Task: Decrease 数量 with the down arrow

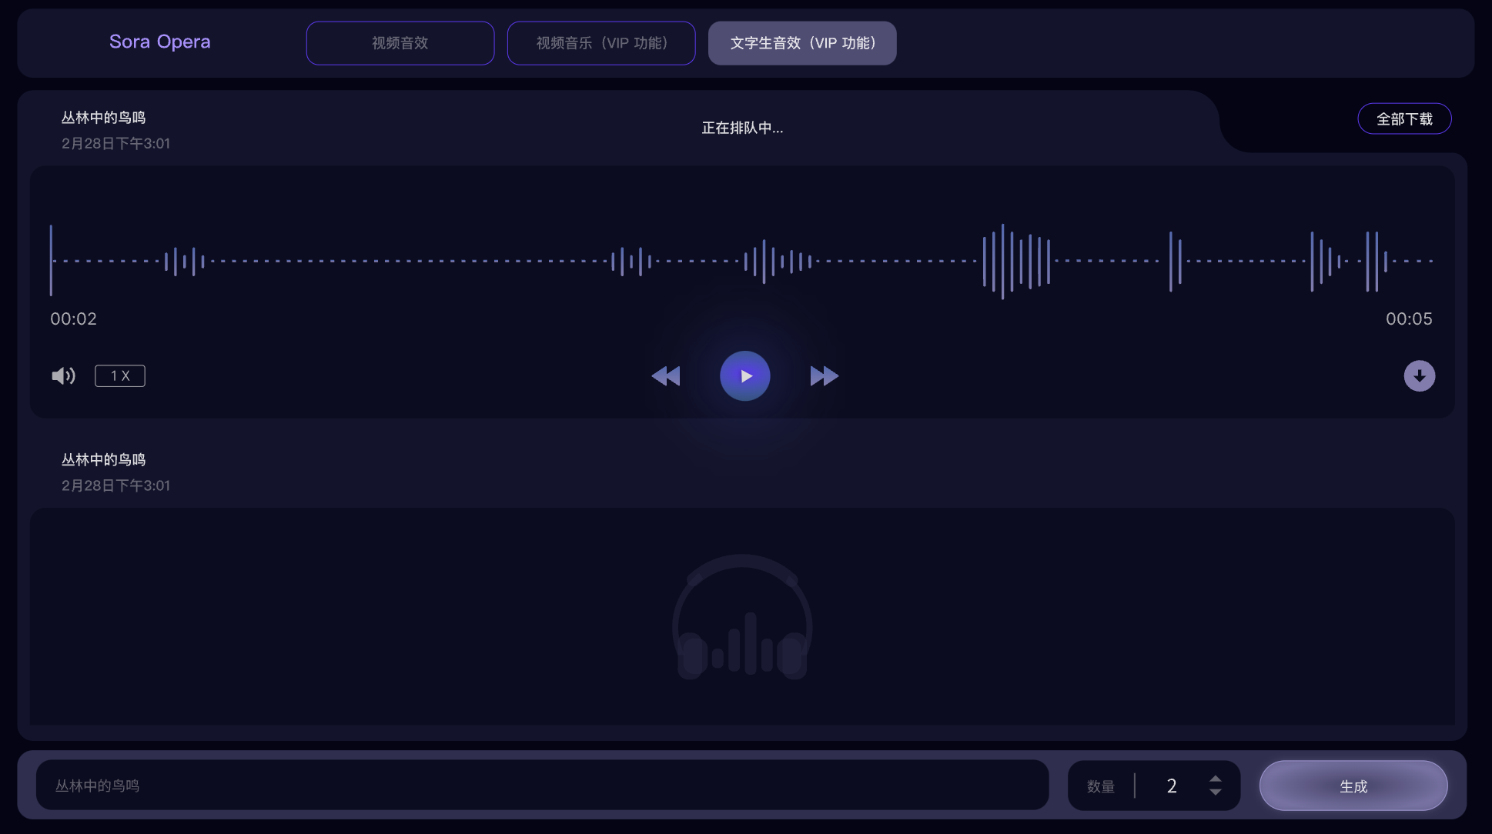Action: coord(1215,792)
